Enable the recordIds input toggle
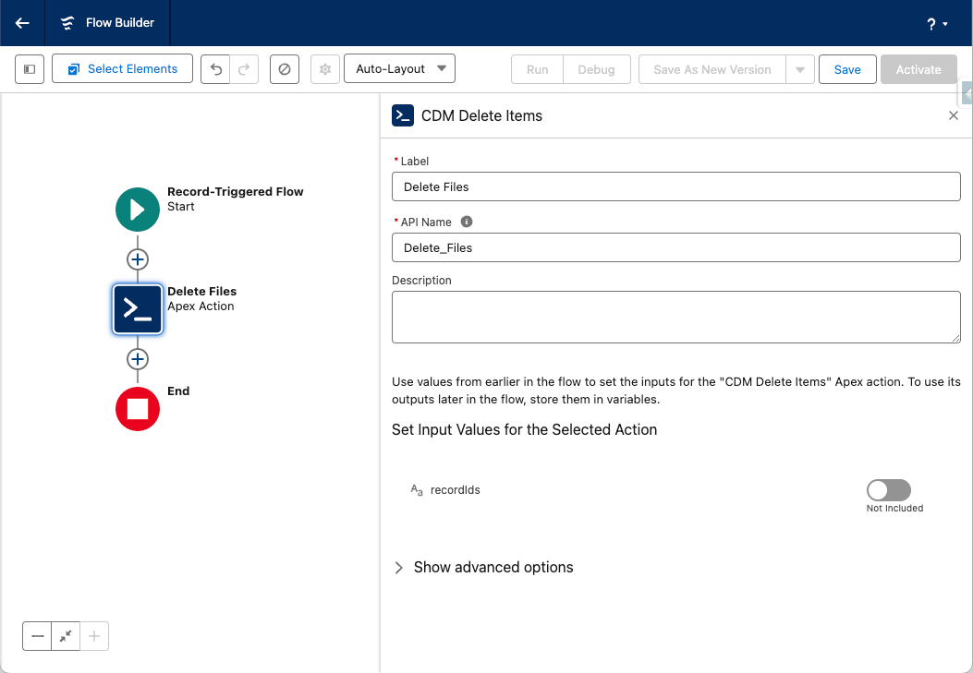 coord(888,490)
